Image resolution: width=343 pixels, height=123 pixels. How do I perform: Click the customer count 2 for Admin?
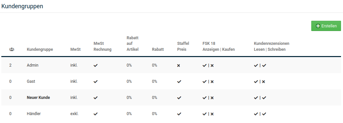pos(10,65)
